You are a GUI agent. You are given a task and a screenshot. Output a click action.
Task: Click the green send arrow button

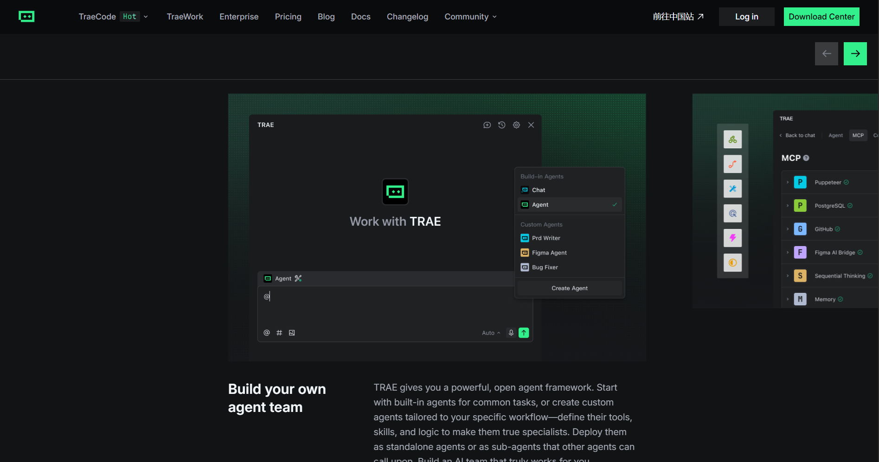point(524,333)
